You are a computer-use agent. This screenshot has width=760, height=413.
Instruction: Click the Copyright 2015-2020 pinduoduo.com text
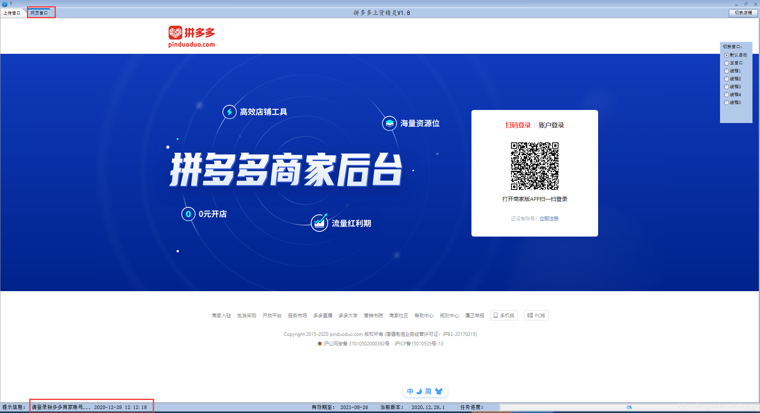tap(323, 334)
